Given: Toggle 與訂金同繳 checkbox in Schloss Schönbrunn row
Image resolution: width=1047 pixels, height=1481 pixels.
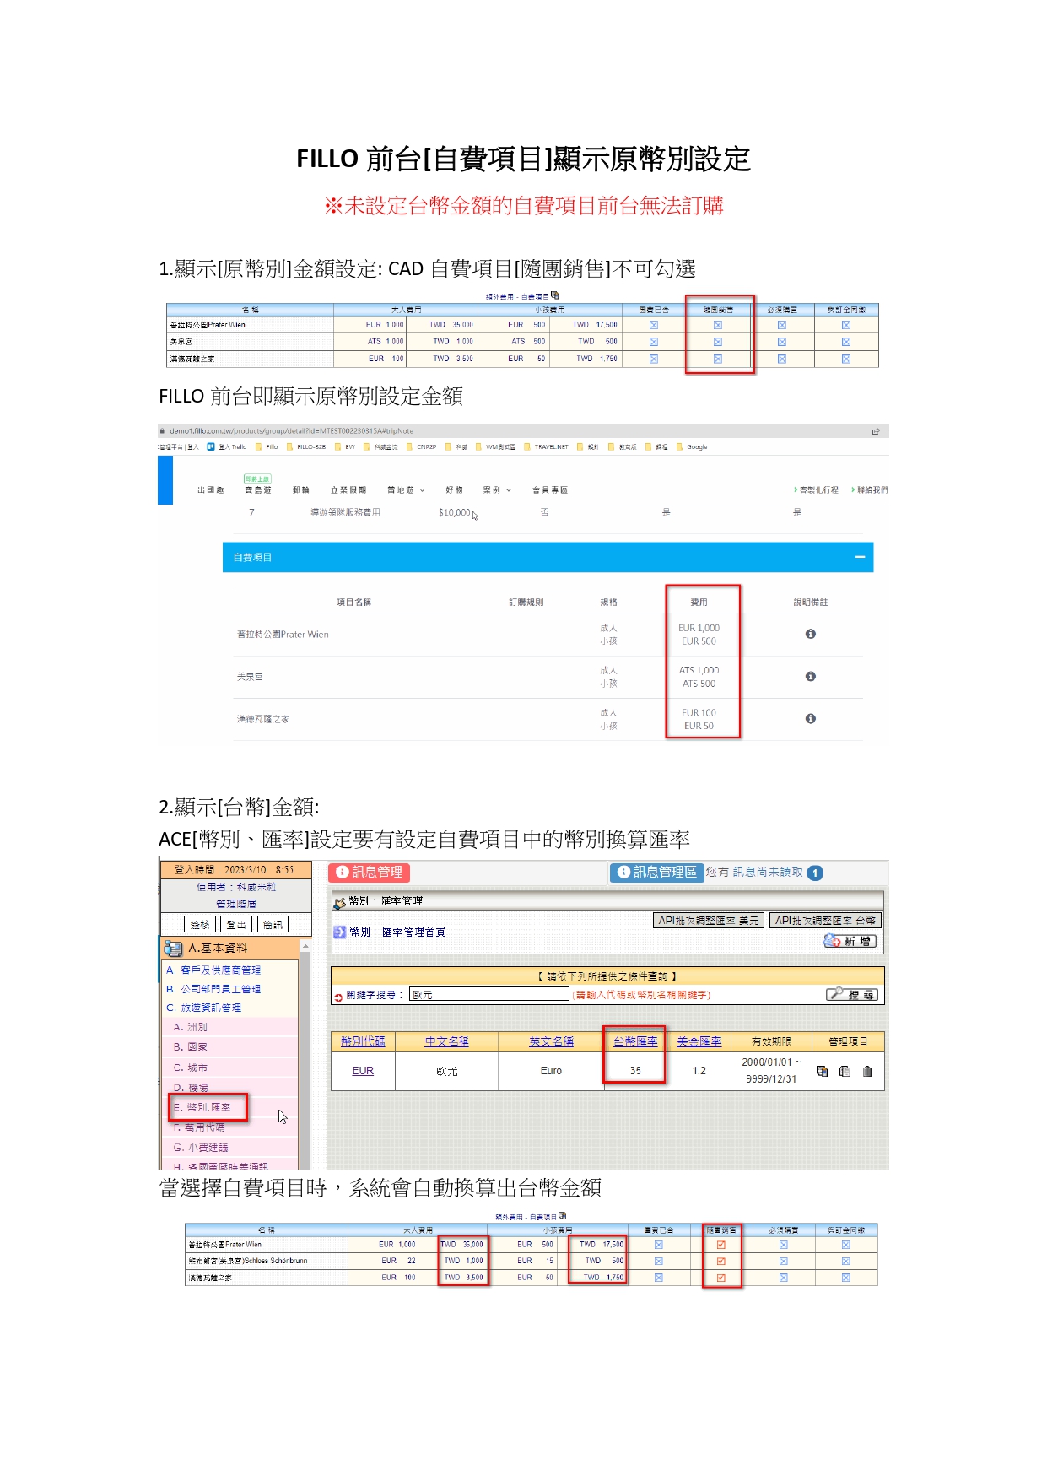Looking at the screenshot, I should (x=845, y=1262).
